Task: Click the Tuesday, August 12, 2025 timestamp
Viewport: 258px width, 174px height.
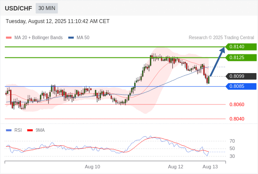Action: 58,21
